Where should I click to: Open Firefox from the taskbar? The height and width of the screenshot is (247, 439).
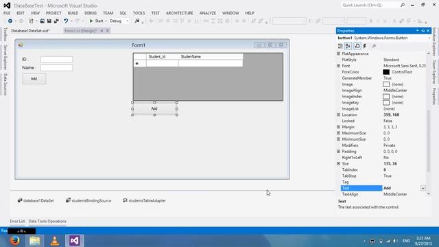tap(15, 241)
